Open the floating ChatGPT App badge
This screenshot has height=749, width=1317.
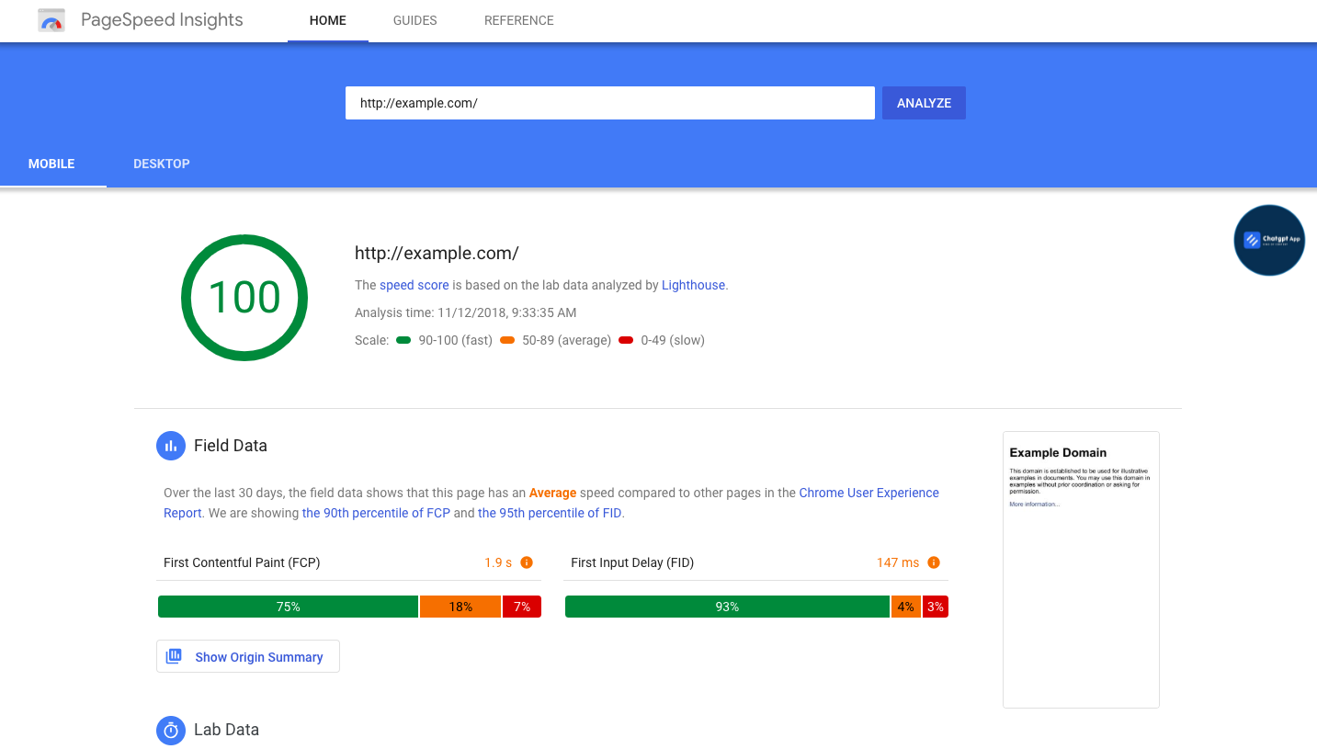[1269, 240]
